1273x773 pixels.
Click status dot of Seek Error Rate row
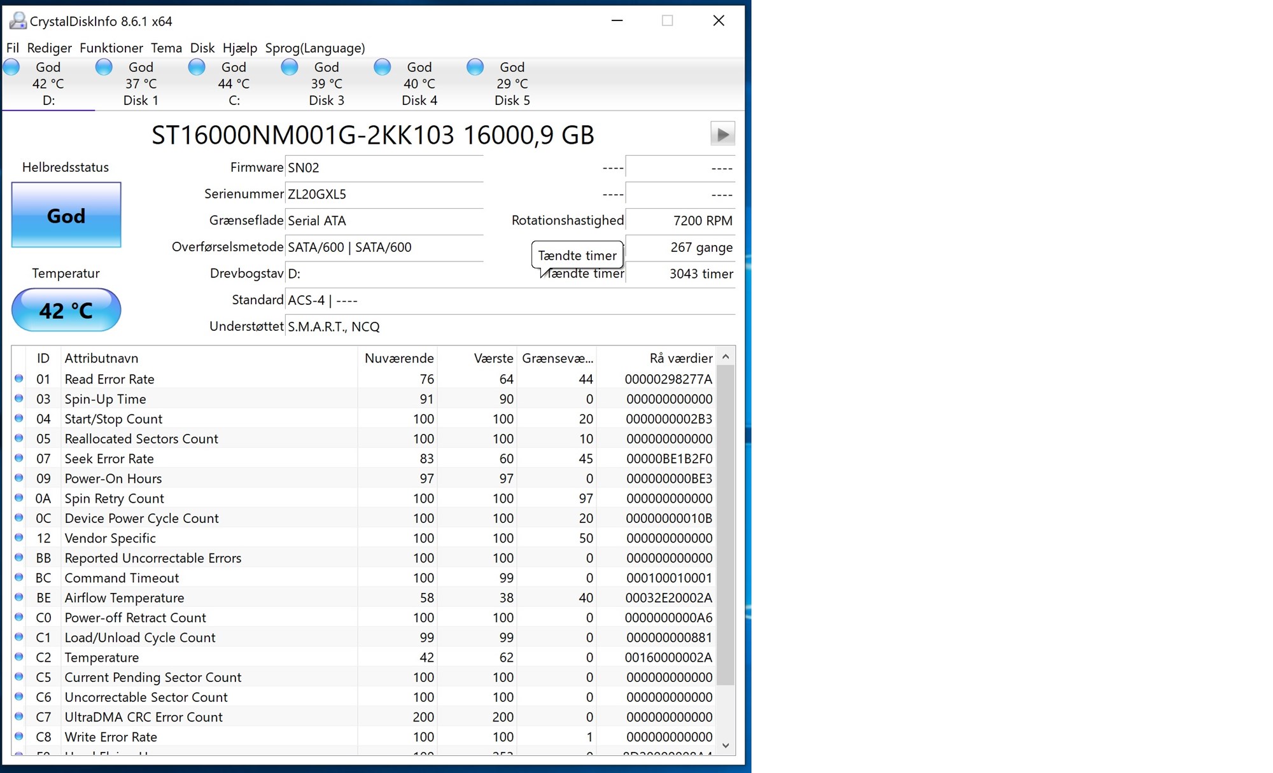(19, 458)
